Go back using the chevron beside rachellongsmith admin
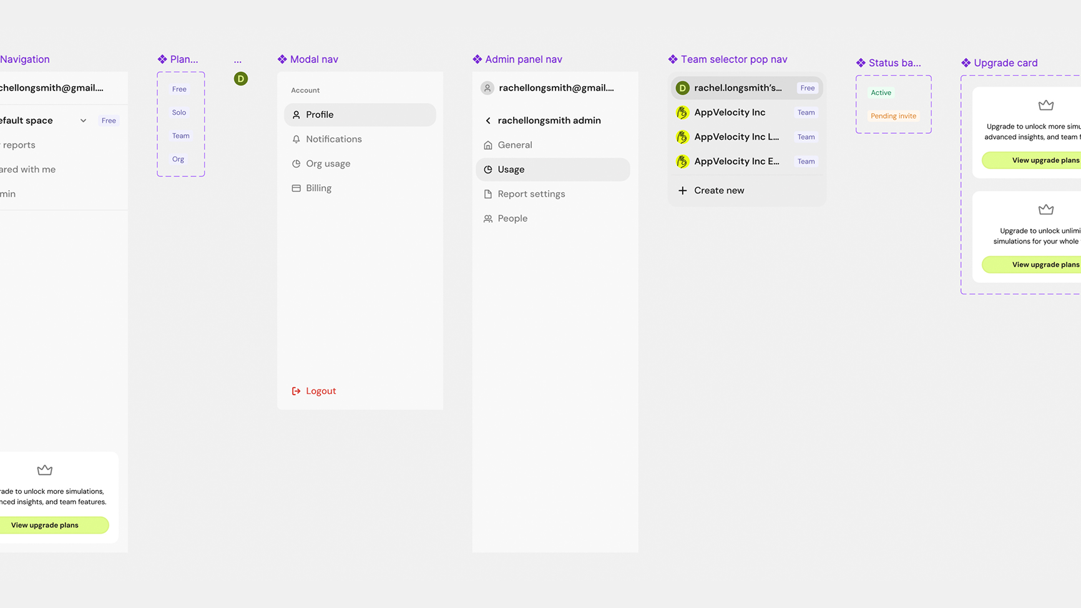The image size is (1081, 608). pyautogui.click(x=488, y=120)
